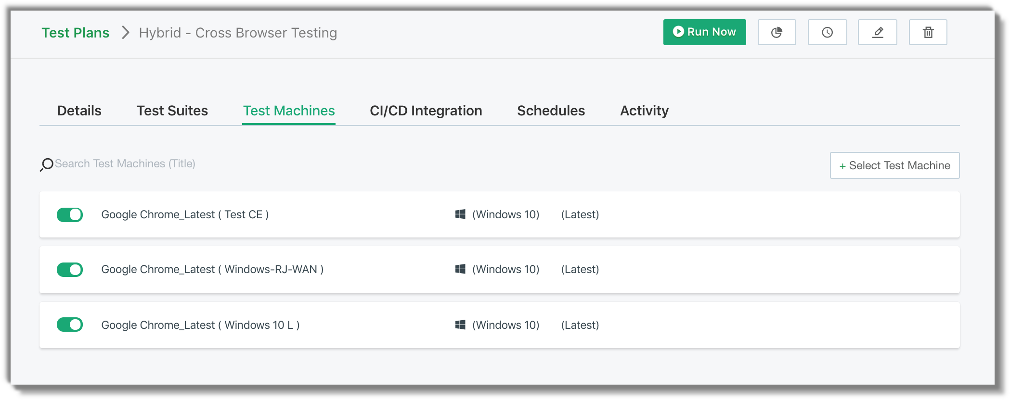This screenshot has height=400, width=1010.
Task: Click the search magnifier icon
Action: tap(47, 164)
